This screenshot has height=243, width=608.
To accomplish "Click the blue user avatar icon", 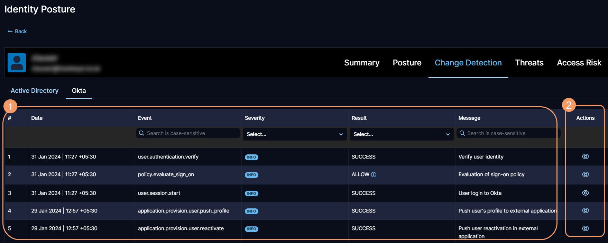I will (17, 63).
